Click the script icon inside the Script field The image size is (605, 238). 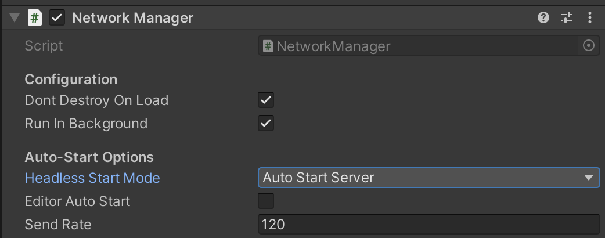coord(268,46)
